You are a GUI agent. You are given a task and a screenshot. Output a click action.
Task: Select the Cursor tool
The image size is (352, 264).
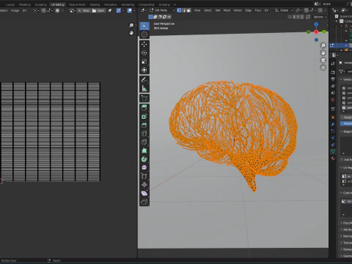tap(144, 34)
